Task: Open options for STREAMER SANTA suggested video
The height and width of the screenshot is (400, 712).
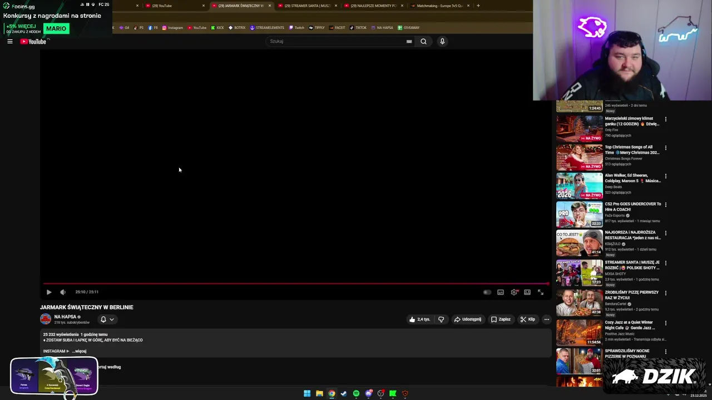Action: [x=665, y=263]
